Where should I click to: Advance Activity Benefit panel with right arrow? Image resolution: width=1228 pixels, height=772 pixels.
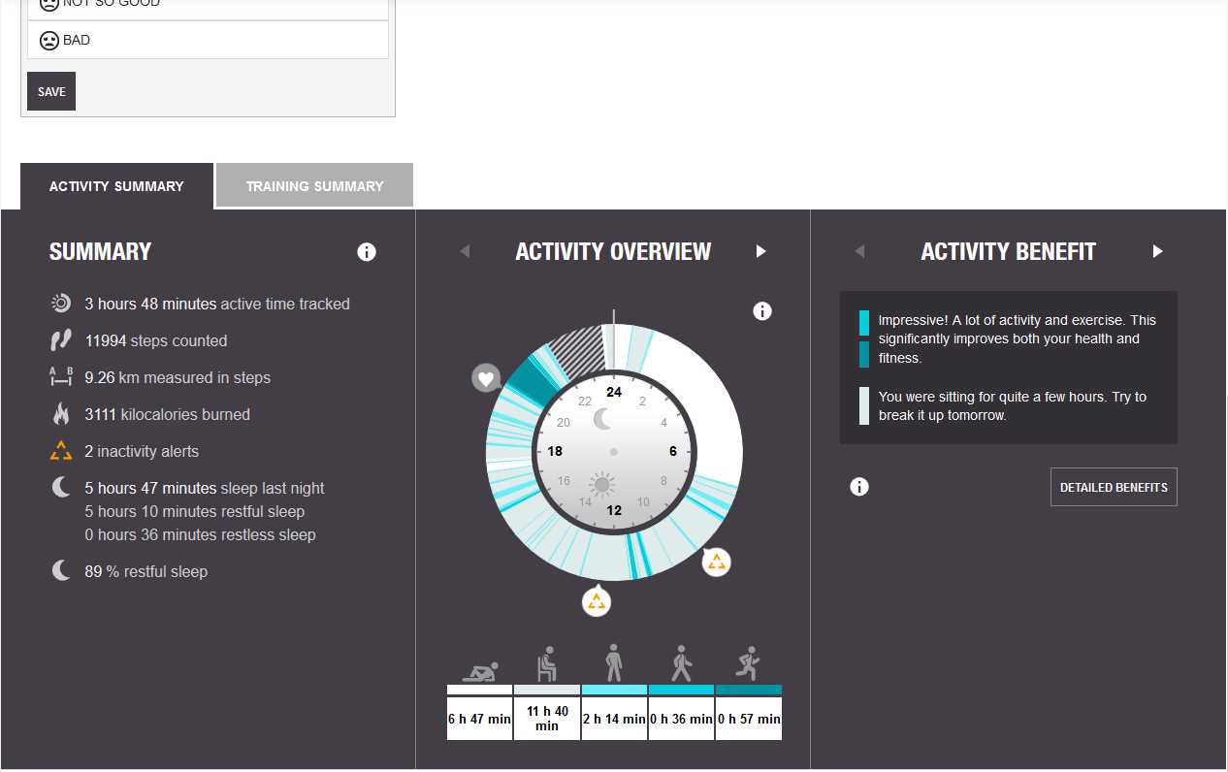pyautogui.click(x=1157, y=251)
